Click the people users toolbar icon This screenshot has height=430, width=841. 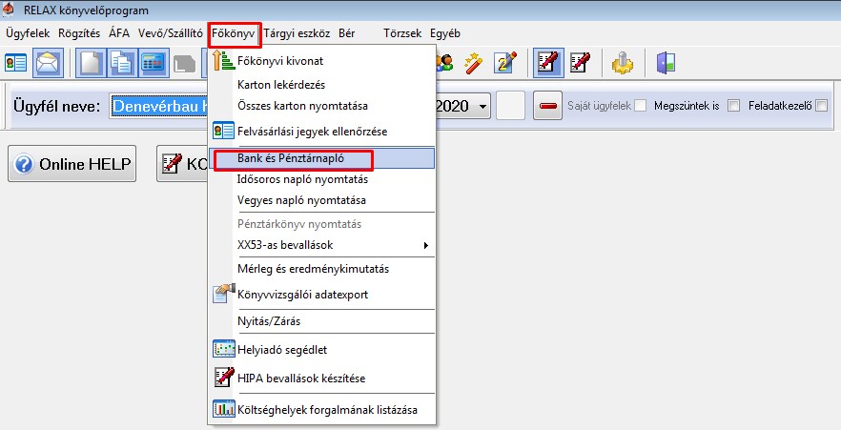click(x=443, y=63)
